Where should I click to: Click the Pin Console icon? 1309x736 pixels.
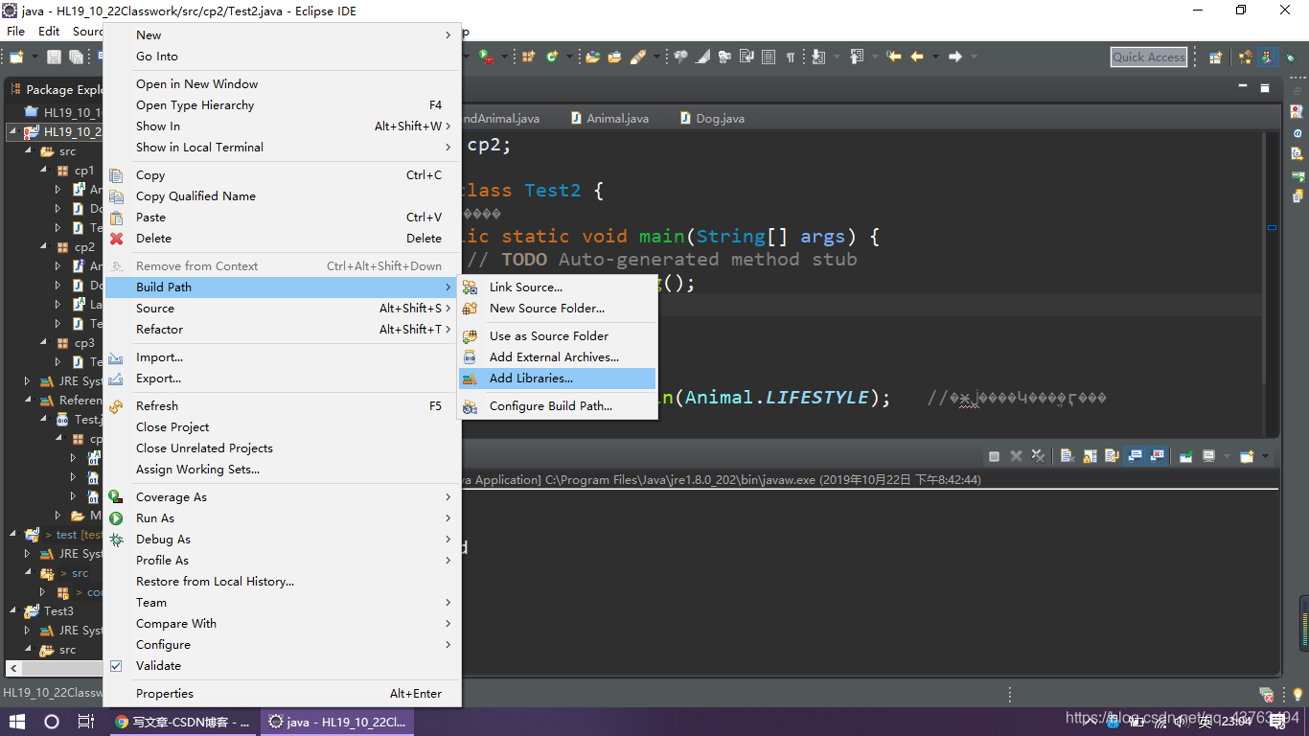coord(1186,456)
